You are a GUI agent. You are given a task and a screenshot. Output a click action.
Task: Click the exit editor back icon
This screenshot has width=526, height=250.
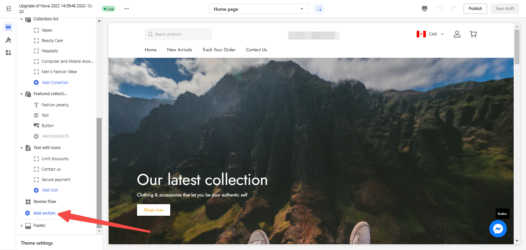(8, 8)
